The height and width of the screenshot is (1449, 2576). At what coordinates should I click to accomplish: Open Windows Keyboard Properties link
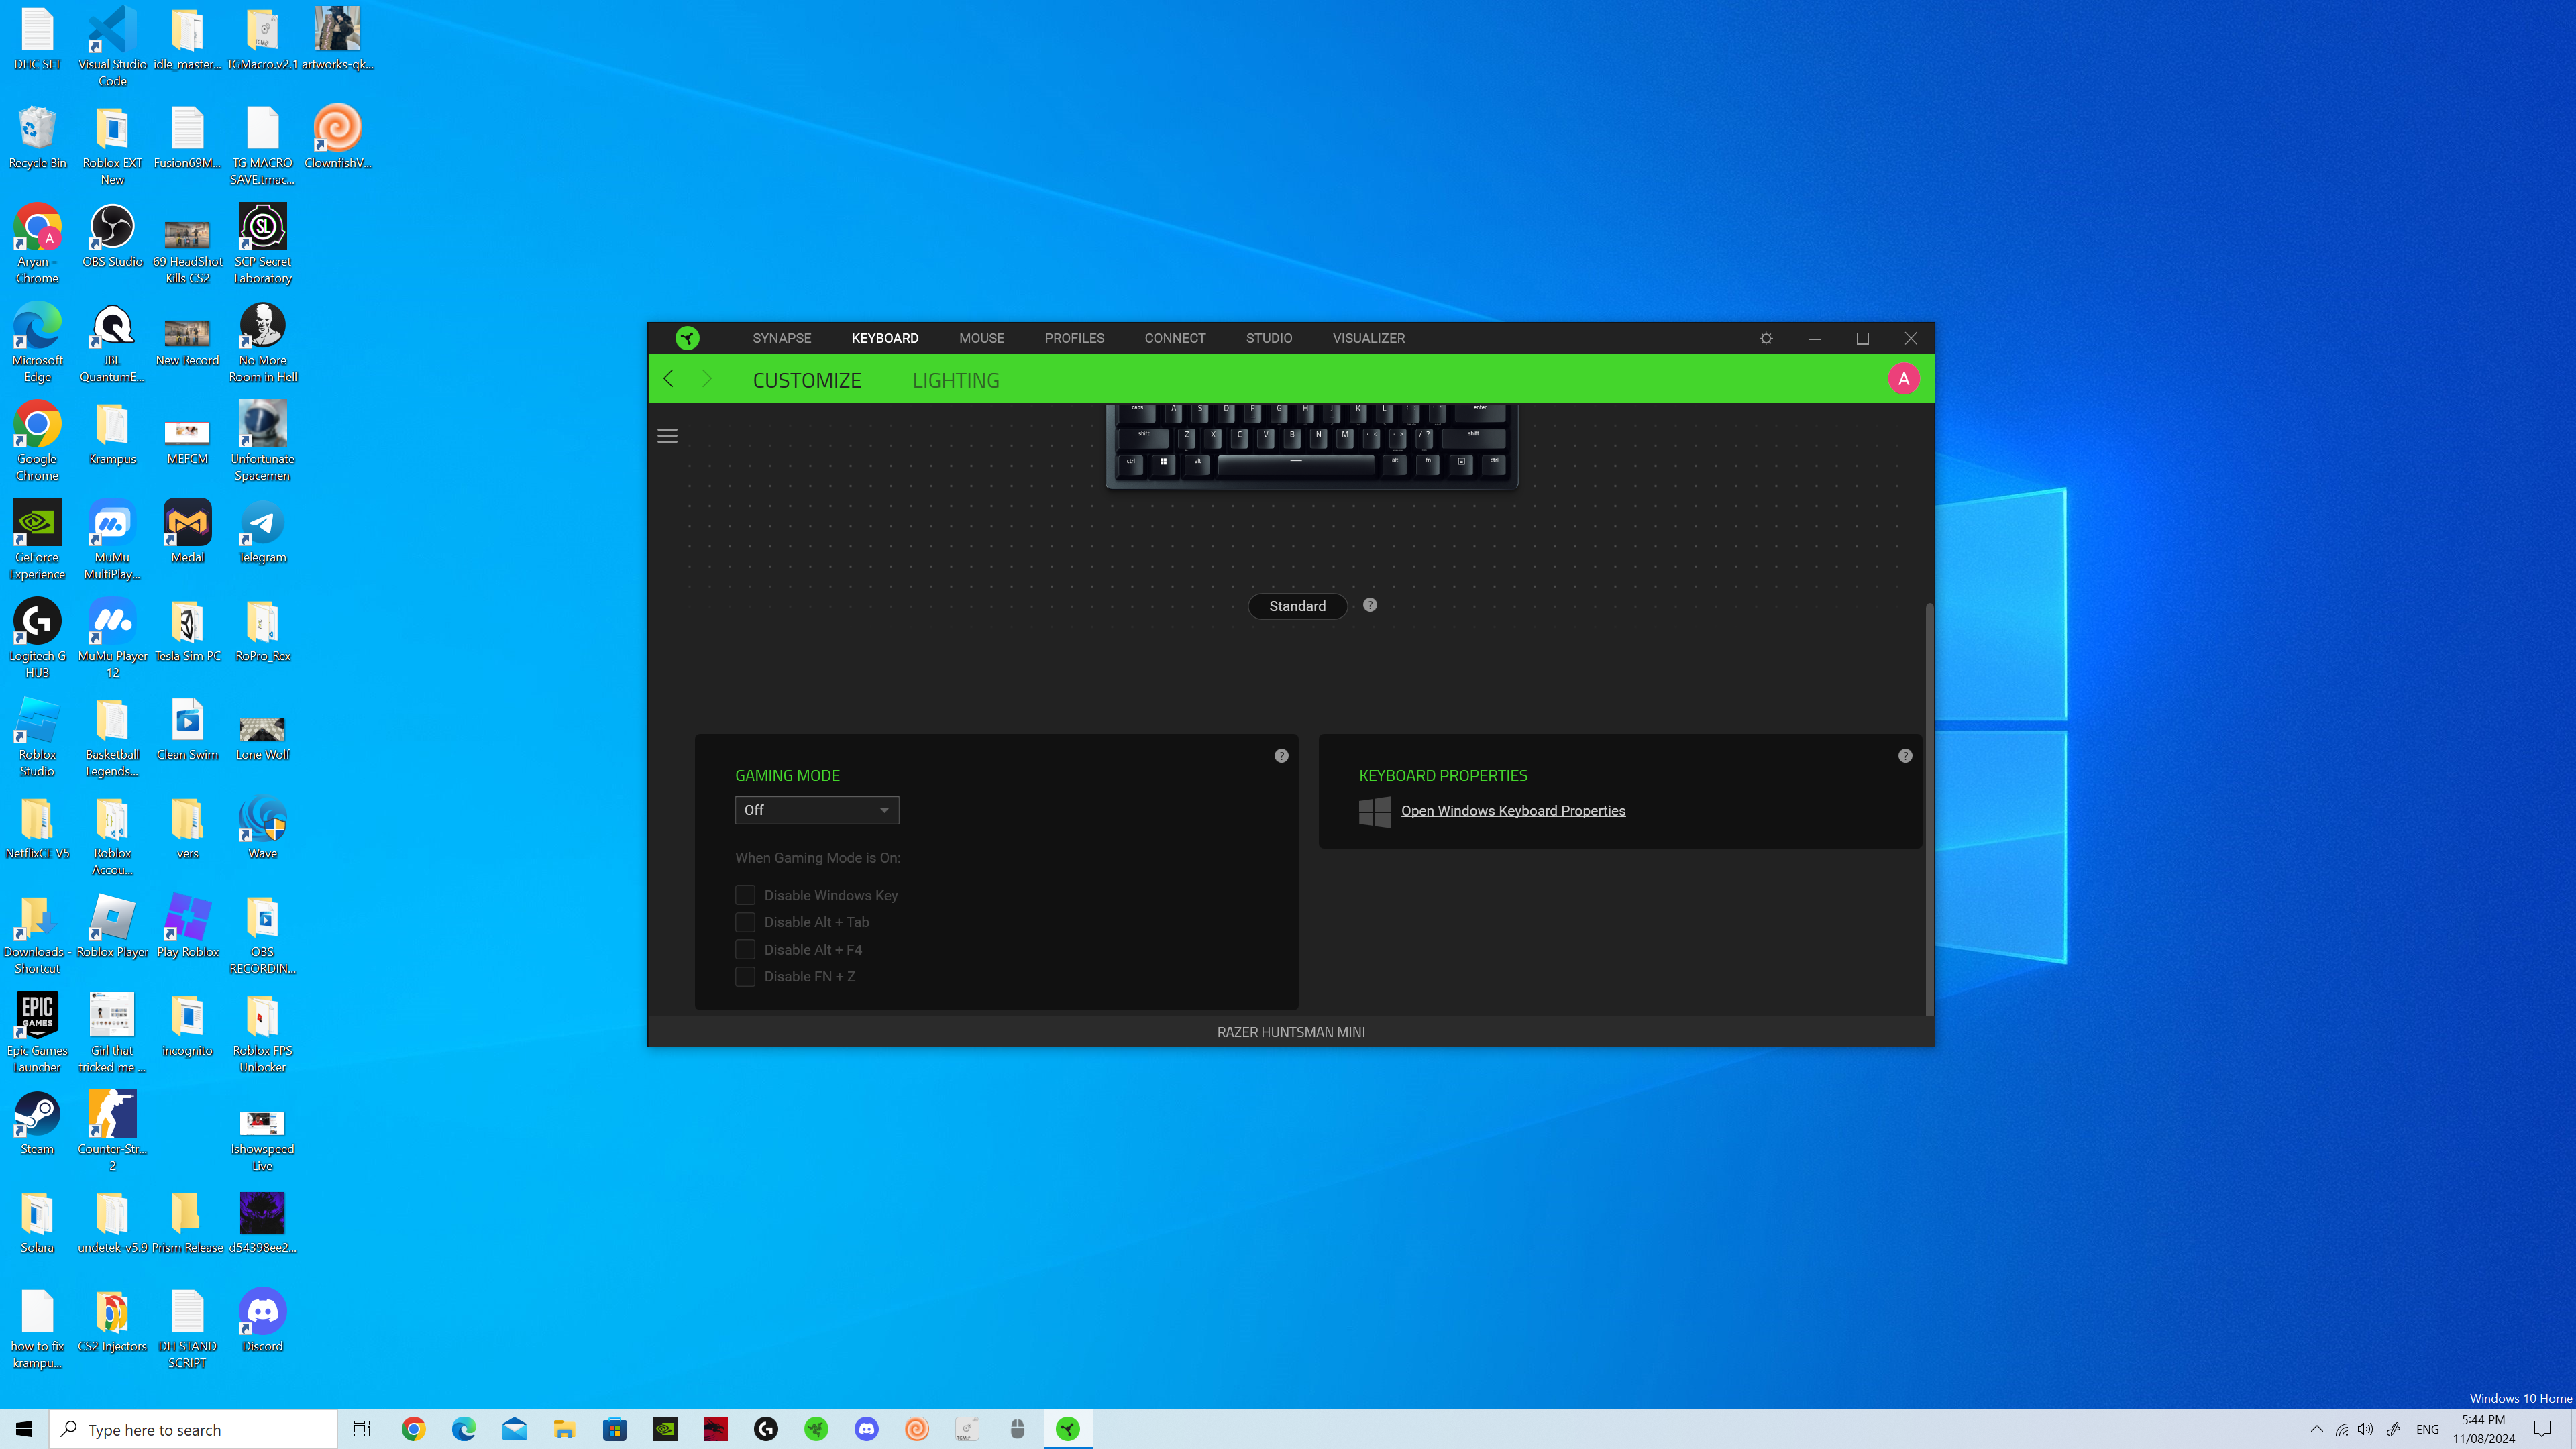click(x=1512, y=811)
